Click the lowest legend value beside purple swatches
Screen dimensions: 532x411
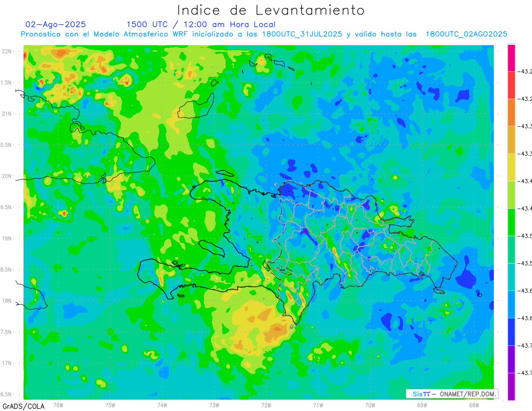(x=526, y=373)
